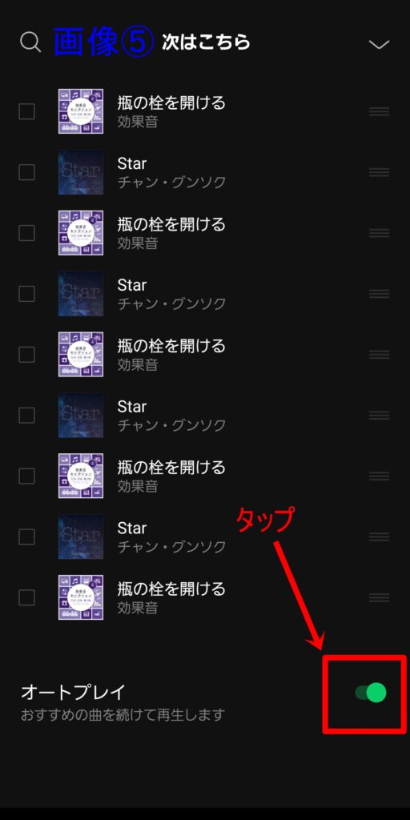Click the 次はこちら header label
410x820 pixels.
(x=206, y=42)
